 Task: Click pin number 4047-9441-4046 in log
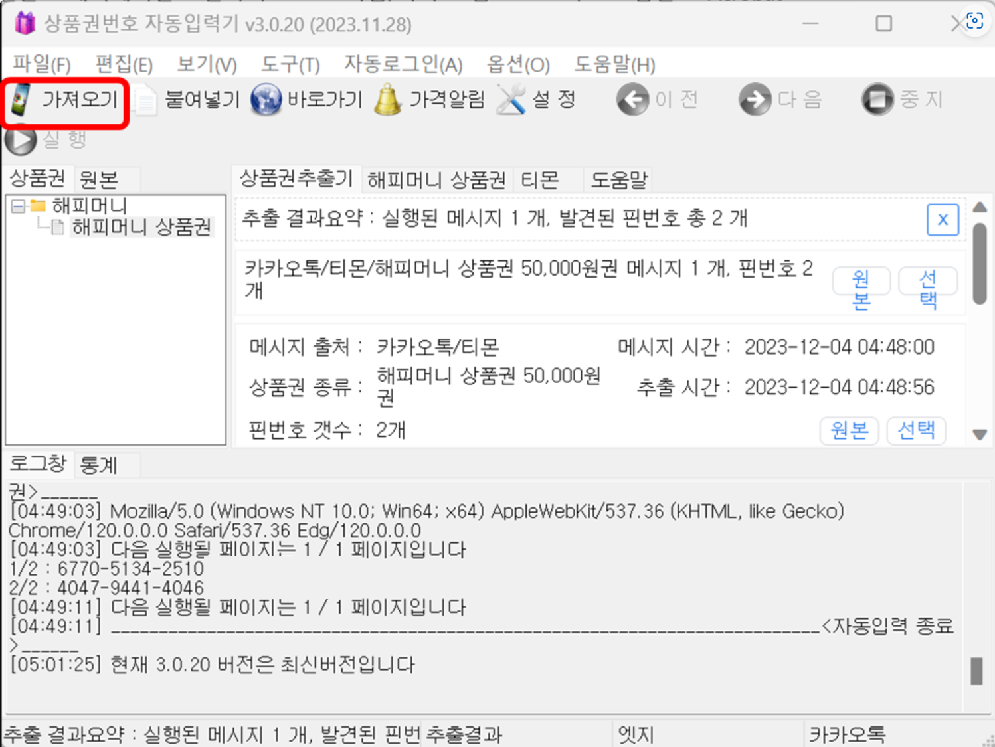pos(130,588)
